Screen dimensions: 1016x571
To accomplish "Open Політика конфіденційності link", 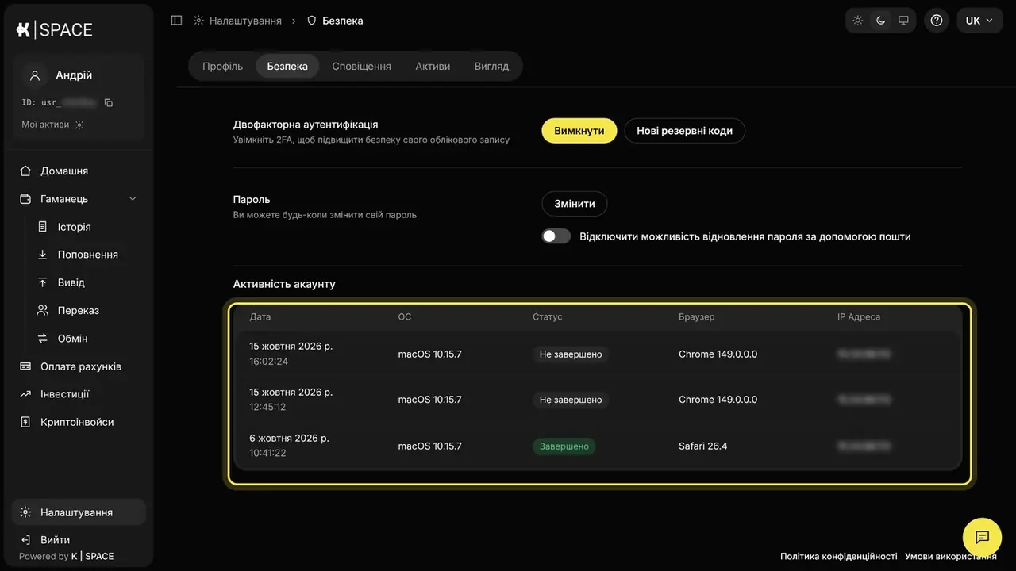I will pyautogui.click(x=838, y=557).
